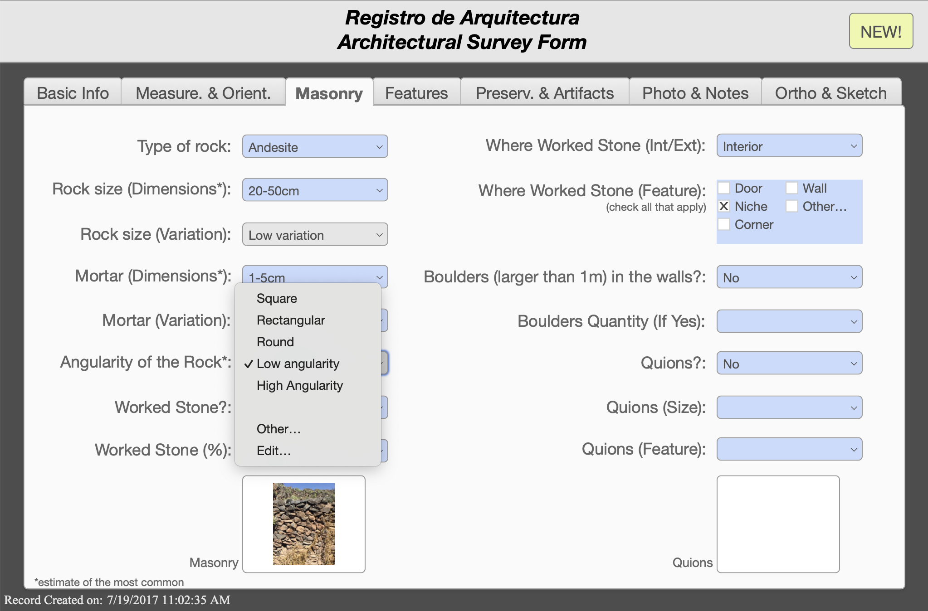Choose High Angularity option
Image resolution: width=928 pixels, height=611 pixels.
pos(299,386)
